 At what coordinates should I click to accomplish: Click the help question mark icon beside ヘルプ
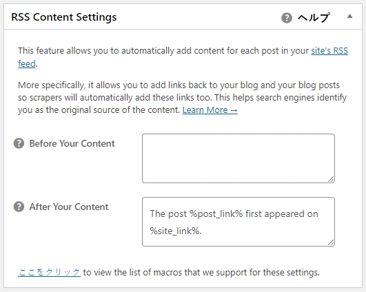tap(287, 18)
